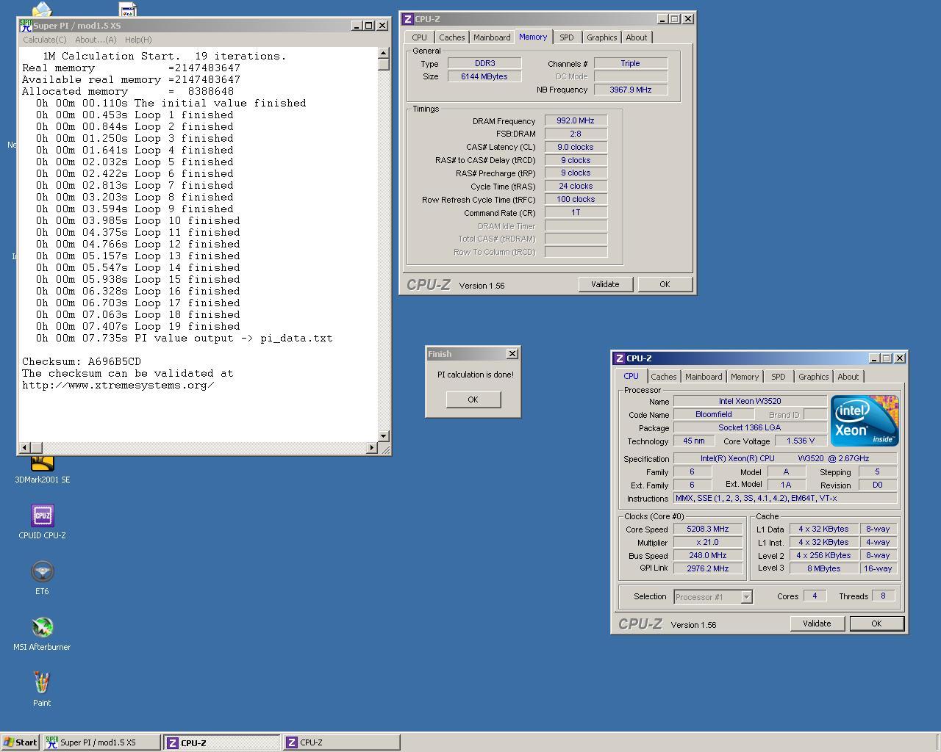Viewport: 941px width, 752px height.
Task: Click the Core Voltage 1.536 V field
Action: pos(801,441)
